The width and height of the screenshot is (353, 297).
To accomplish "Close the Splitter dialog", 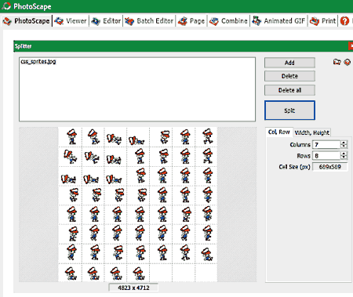I will (x=351, y=46).
